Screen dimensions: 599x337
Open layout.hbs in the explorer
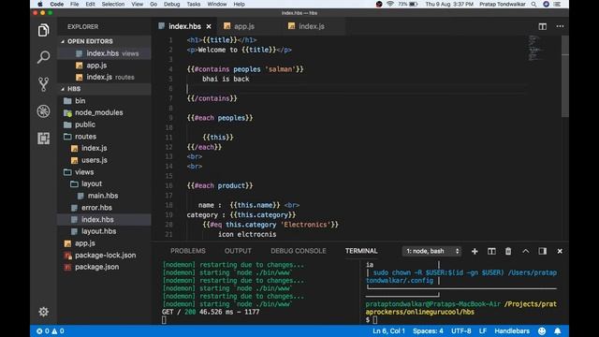(x=98, y=231)
